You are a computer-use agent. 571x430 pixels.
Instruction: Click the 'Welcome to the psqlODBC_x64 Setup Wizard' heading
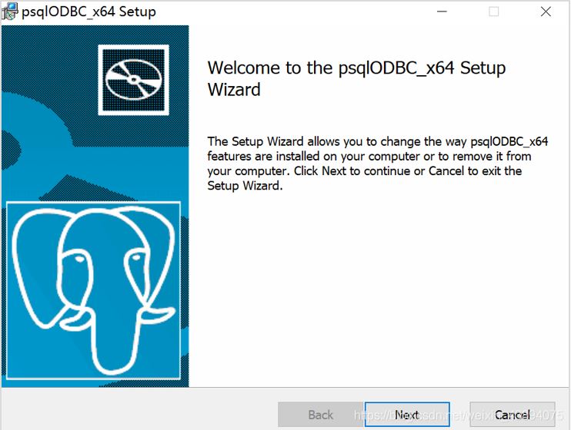pyautogui.click(x=356, y=78)
